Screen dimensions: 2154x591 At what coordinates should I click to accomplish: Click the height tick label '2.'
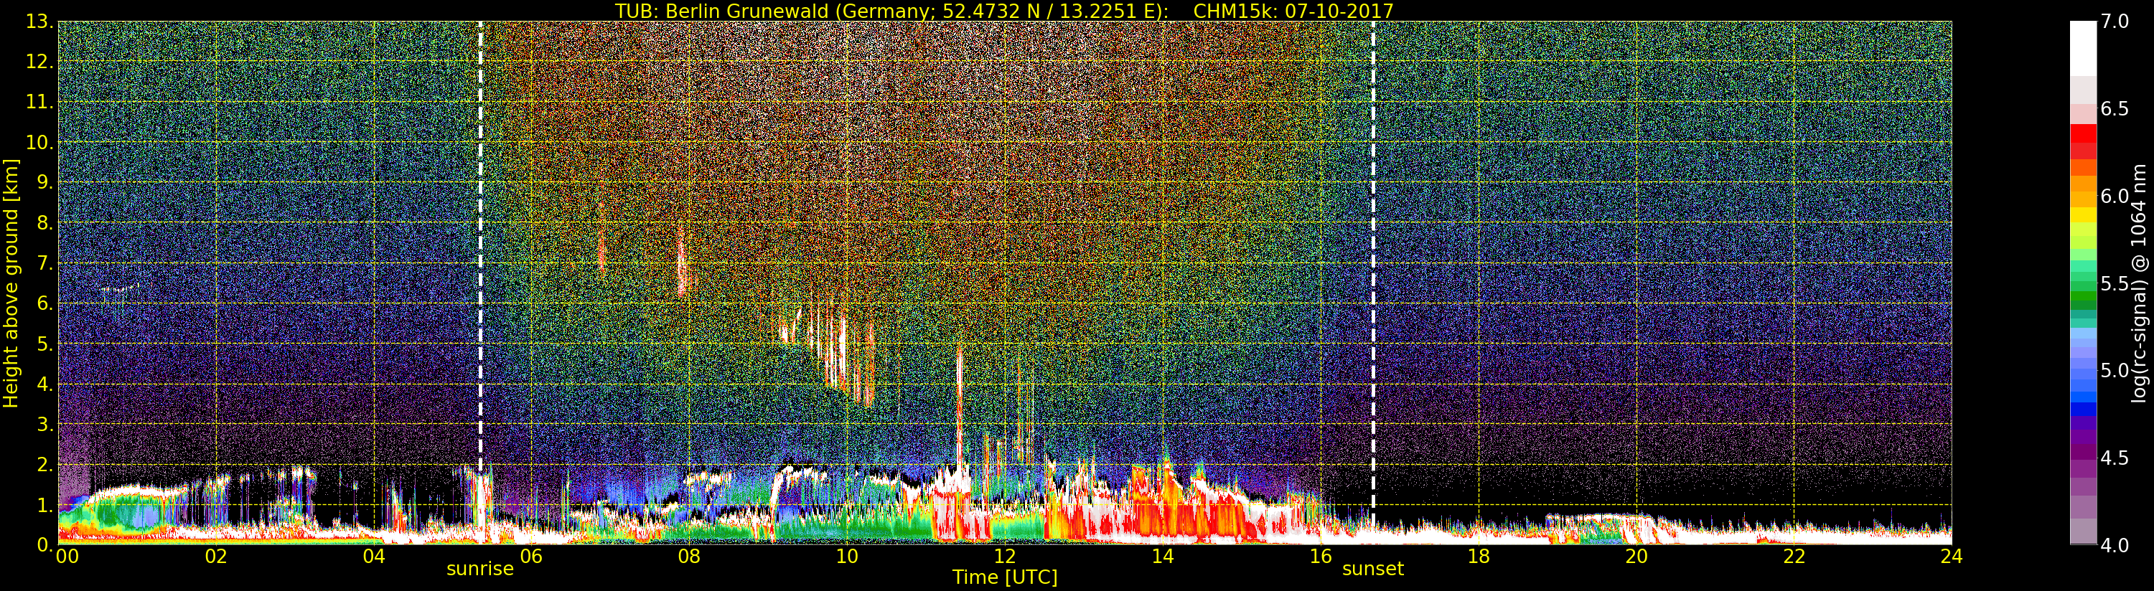pos(45,464)
